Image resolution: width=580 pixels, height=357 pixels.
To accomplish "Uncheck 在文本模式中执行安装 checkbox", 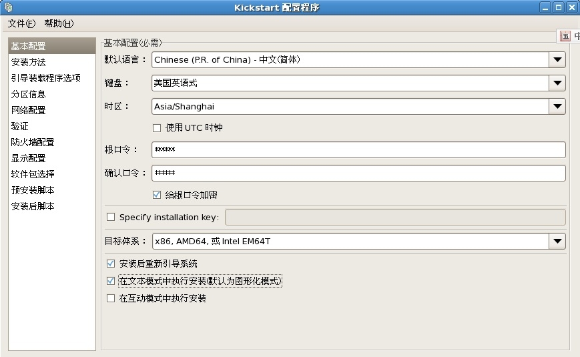I will pos(111,281).
